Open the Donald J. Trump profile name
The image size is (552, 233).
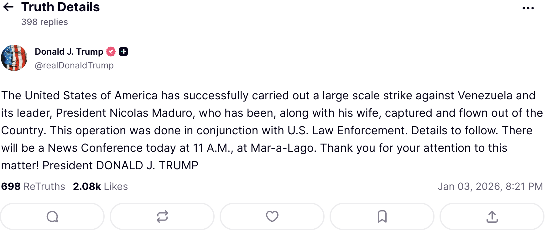click(69, 52)
